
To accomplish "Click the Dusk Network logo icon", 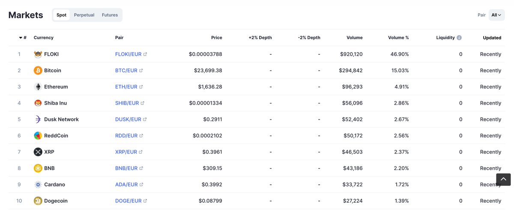I will pos(38,119).
